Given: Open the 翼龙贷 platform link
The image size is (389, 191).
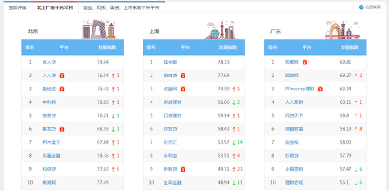Looking at the screenshot, I should click(x=49, y=129).
